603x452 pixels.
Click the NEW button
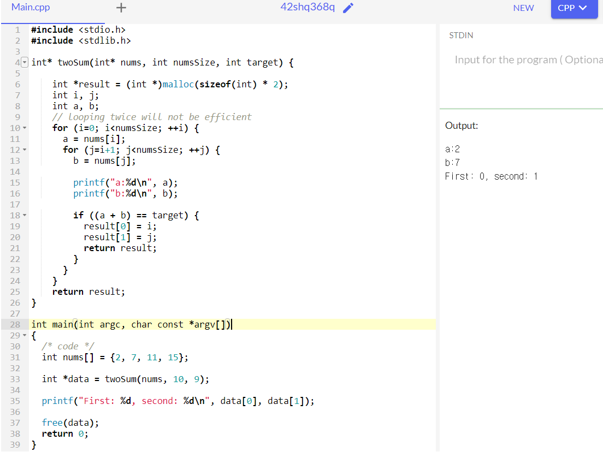click(x=523, y=8)
